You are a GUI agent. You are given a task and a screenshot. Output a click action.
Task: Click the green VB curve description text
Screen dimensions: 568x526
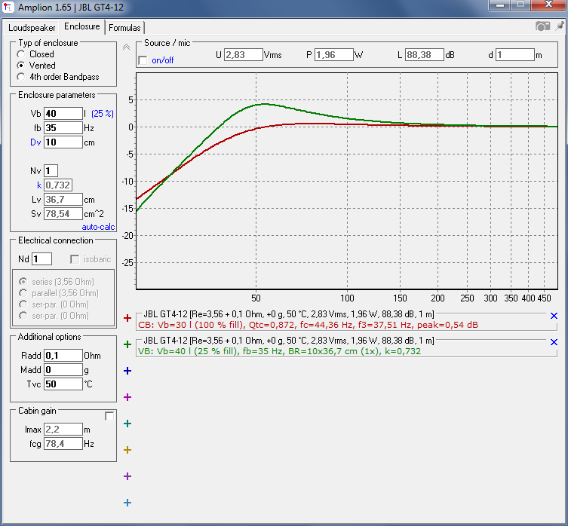tap(279, 351)
